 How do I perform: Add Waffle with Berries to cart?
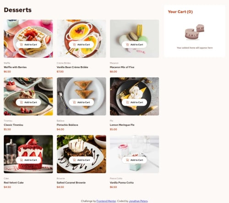click(28, 44)
